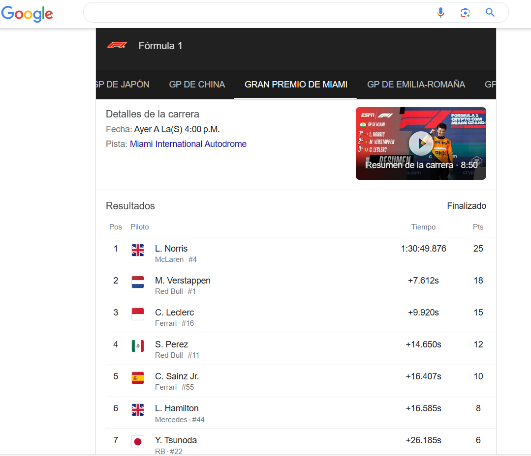The width and height of the screenshot is (531, 456).
Task: Click McLaren · #4 team label
Action: pyautogui.click(x=176, y=259)
